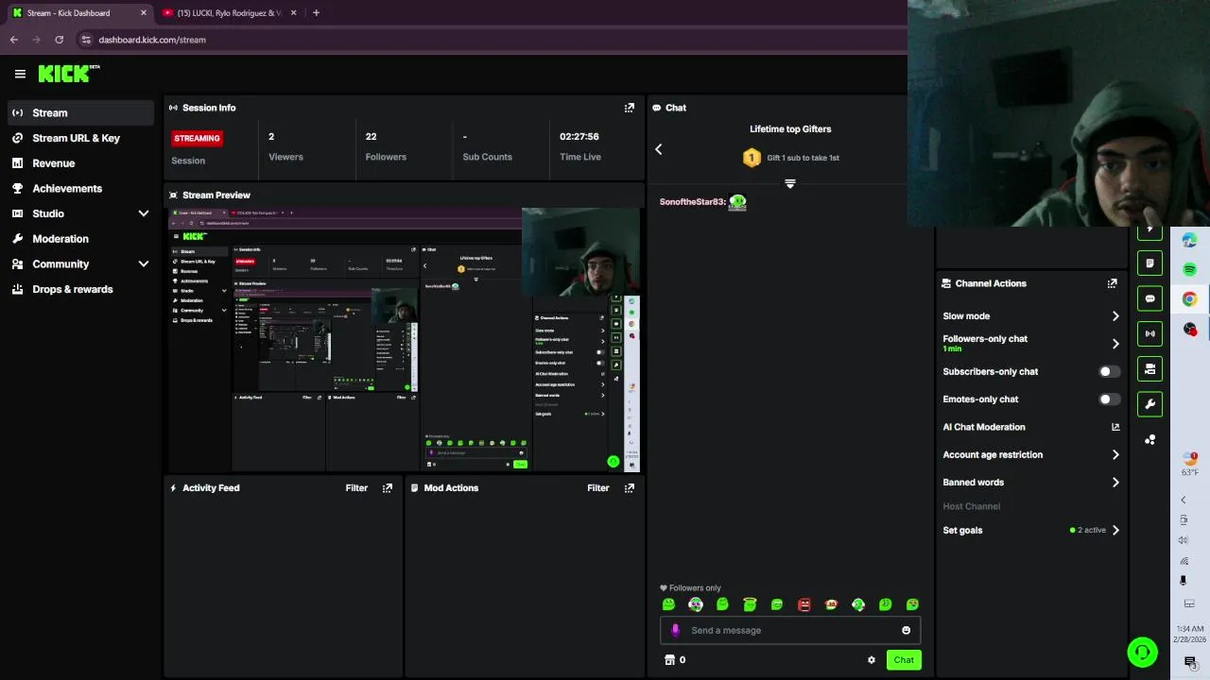1210x680 pixels.
Task: Toggle Emotes-only chat switch
Action: 1109,399
